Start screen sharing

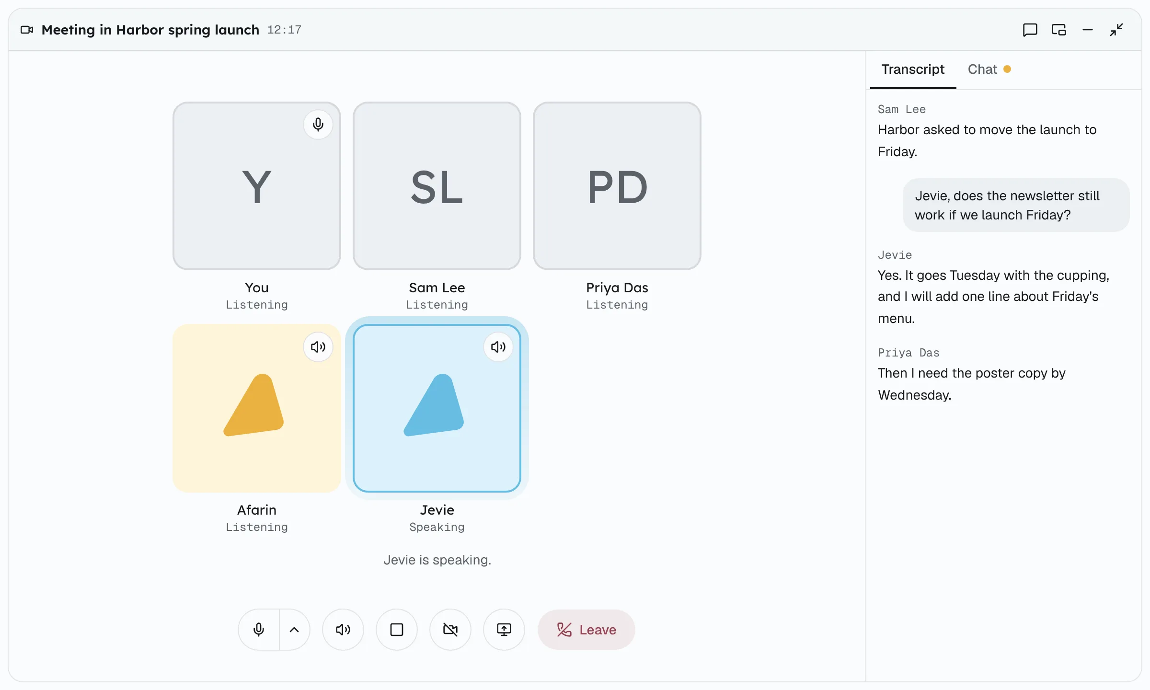(504, 629)
